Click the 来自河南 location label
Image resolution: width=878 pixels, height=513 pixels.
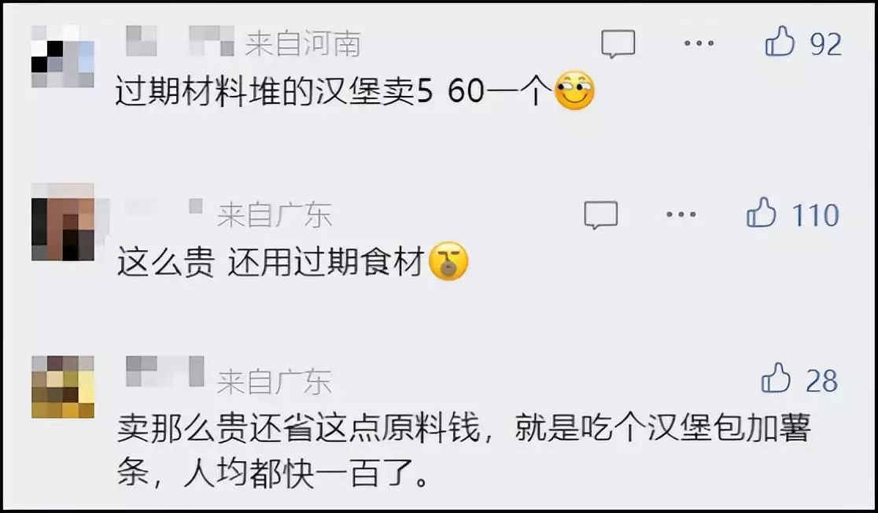303,44
